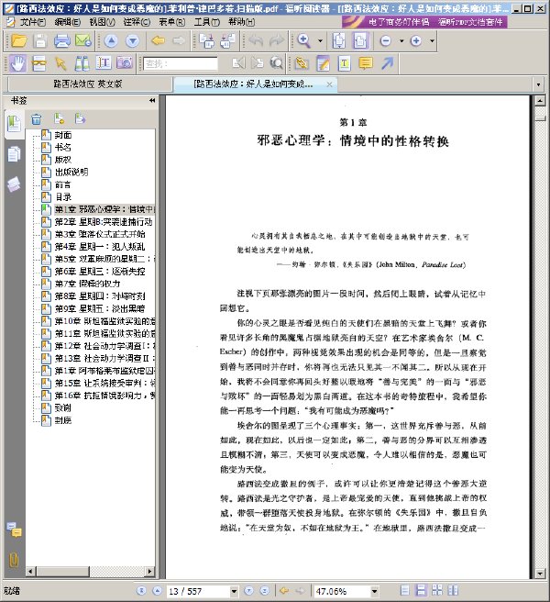Click the yellow Previous View arrow
The image size is (550, 602).
158,40
